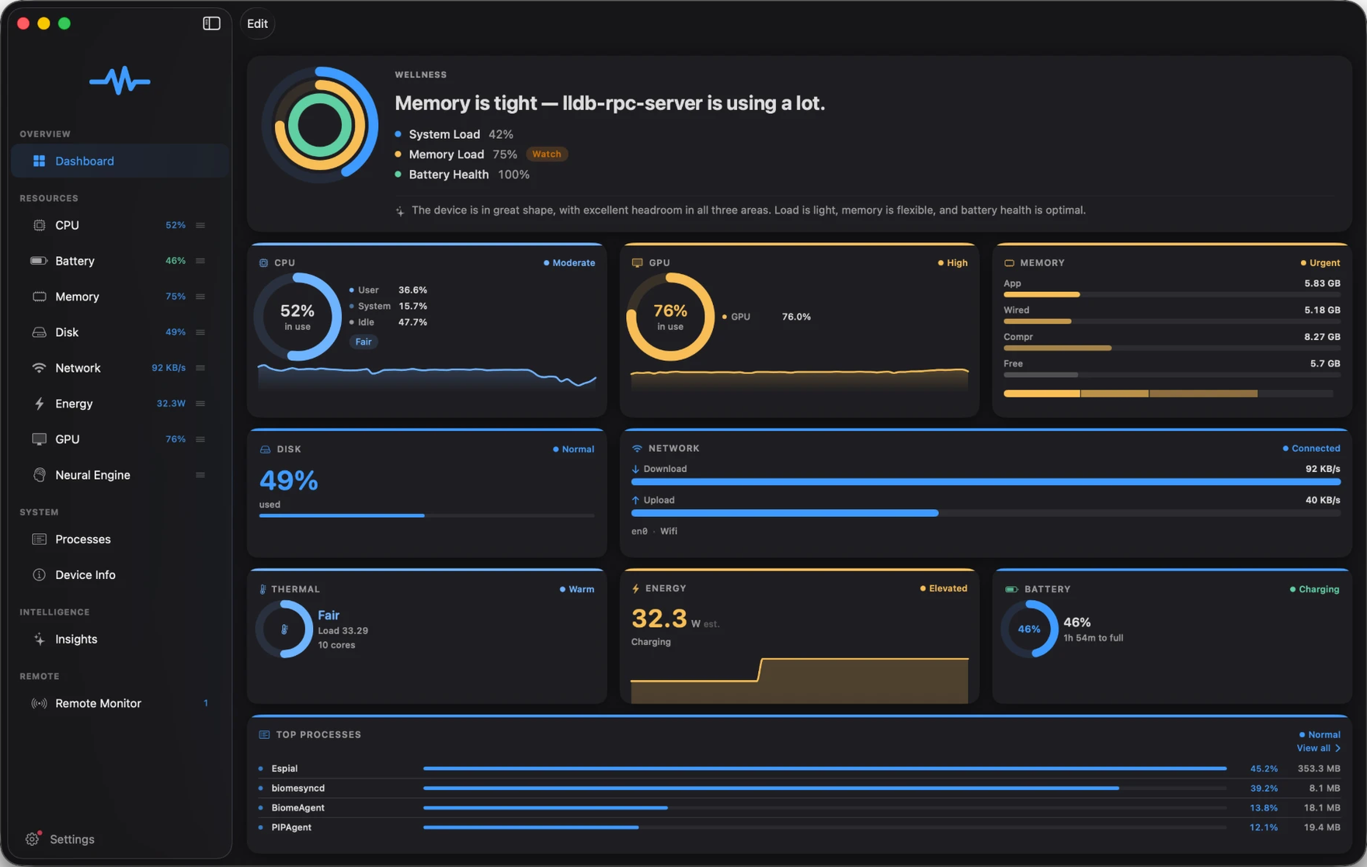The image size is (1367, 867).
Task: Click the Fair badge in CPU card
Action: (x=363, y=342)
